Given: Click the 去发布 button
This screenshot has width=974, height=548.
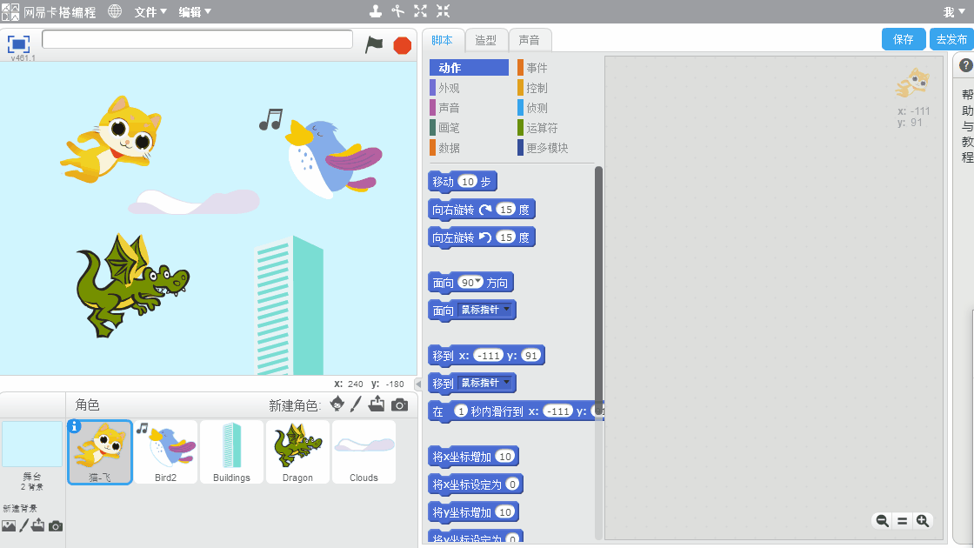Looking at the screenshot, I should (x=951, y=39).
